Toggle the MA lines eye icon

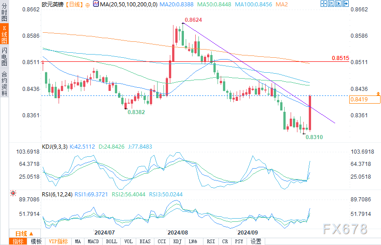tap(95, 4)
